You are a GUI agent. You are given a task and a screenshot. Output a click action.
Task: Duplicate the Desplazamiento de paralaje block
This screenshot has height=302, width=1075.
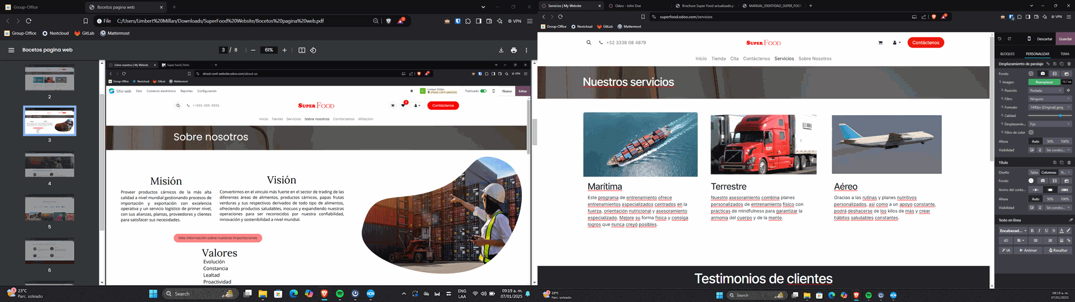1062,64
